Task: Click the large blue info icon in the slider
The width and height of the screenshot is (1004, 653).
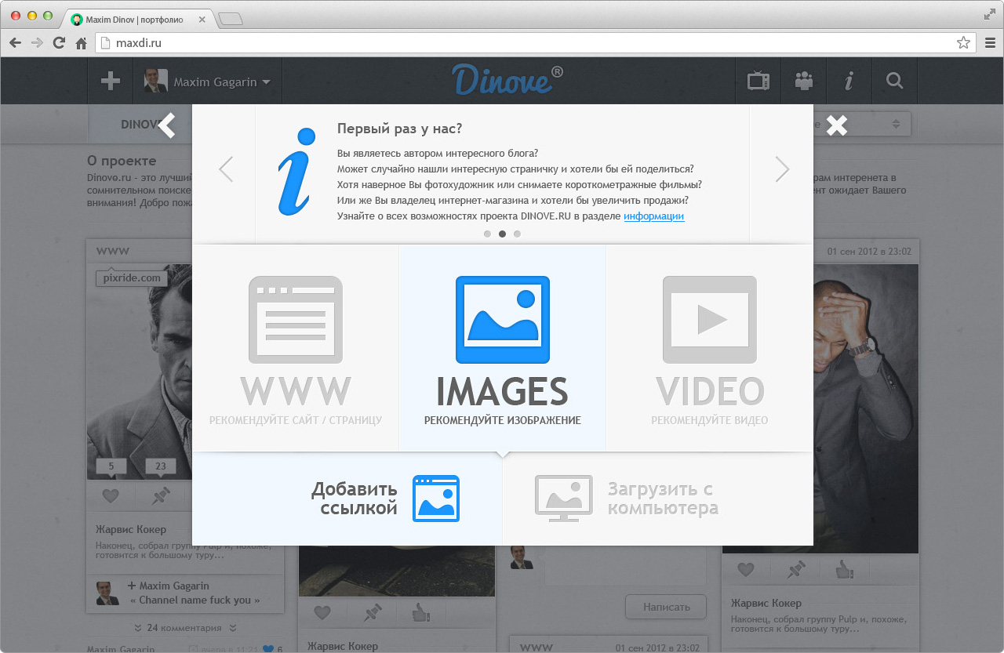Action: point(296,172)
